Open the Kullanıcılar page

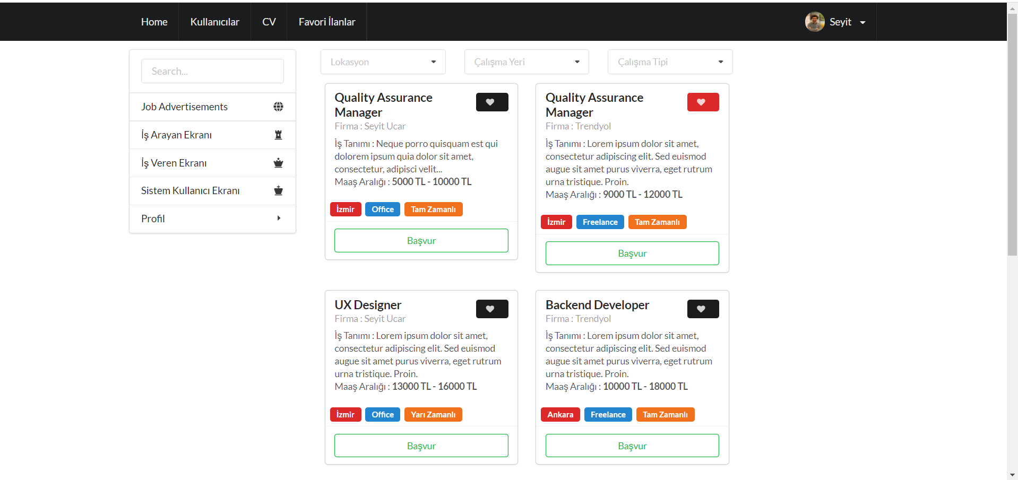pos(214,22)
